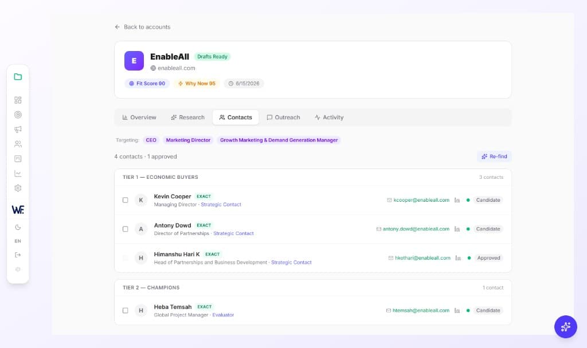Open the analytics line chart icon in sidebar
The width and height of the screenshot is (587, 348).
(18, 174)
